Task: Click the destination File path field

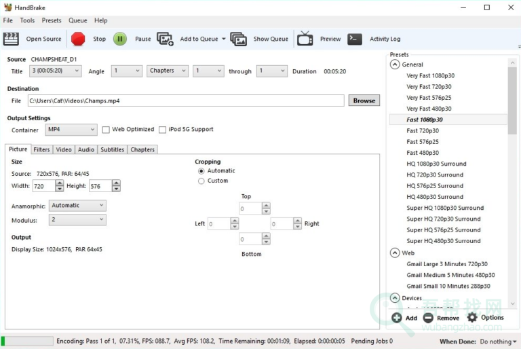Action: click(186, 100)
